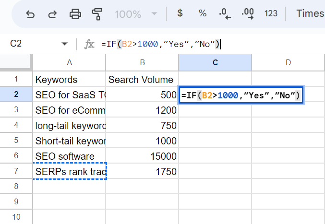Click the fx function icon
This screenshot has width=325, height=224.
(89, 44)
